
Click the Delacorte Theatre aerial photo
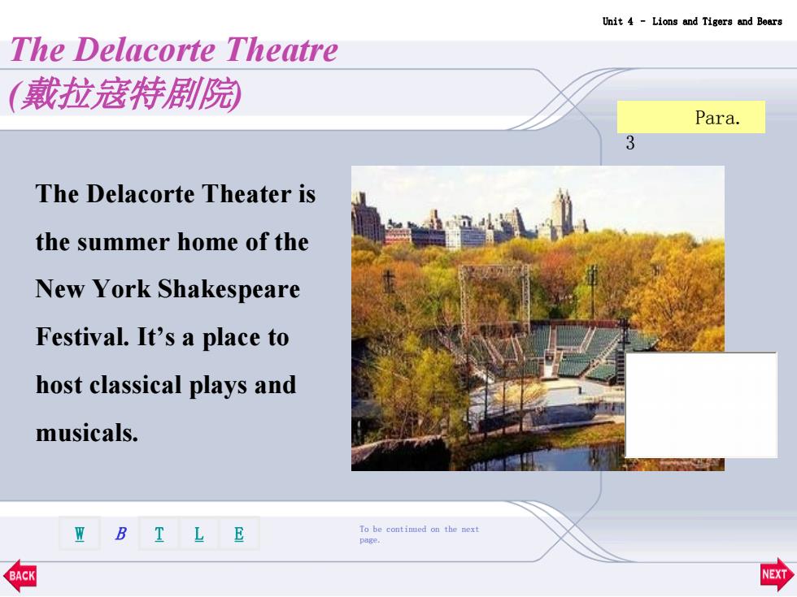tap(538, 318)
